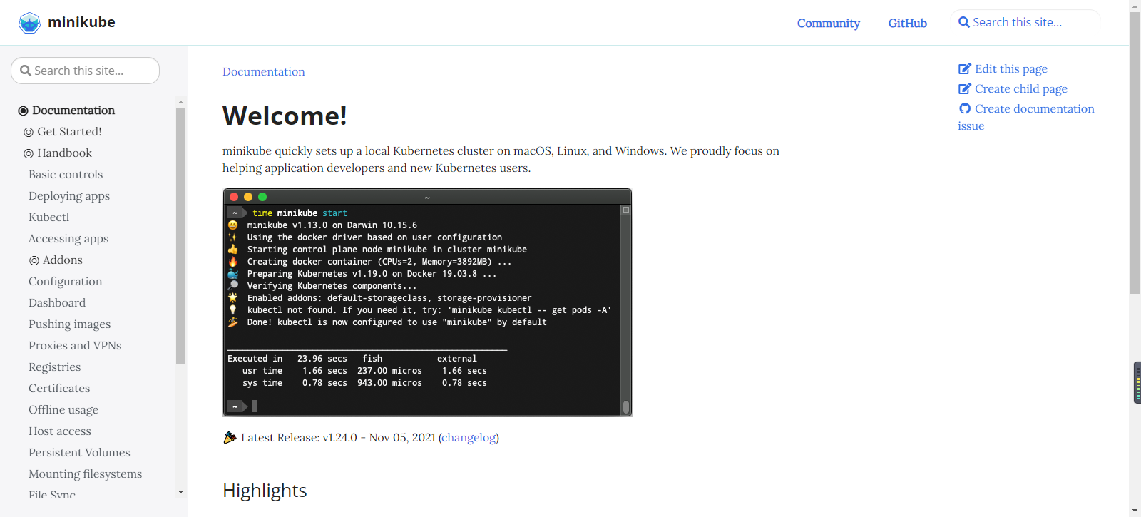Open Mounting filesystems in the sidebar
1141x517 pixels.
pos(86,474)
